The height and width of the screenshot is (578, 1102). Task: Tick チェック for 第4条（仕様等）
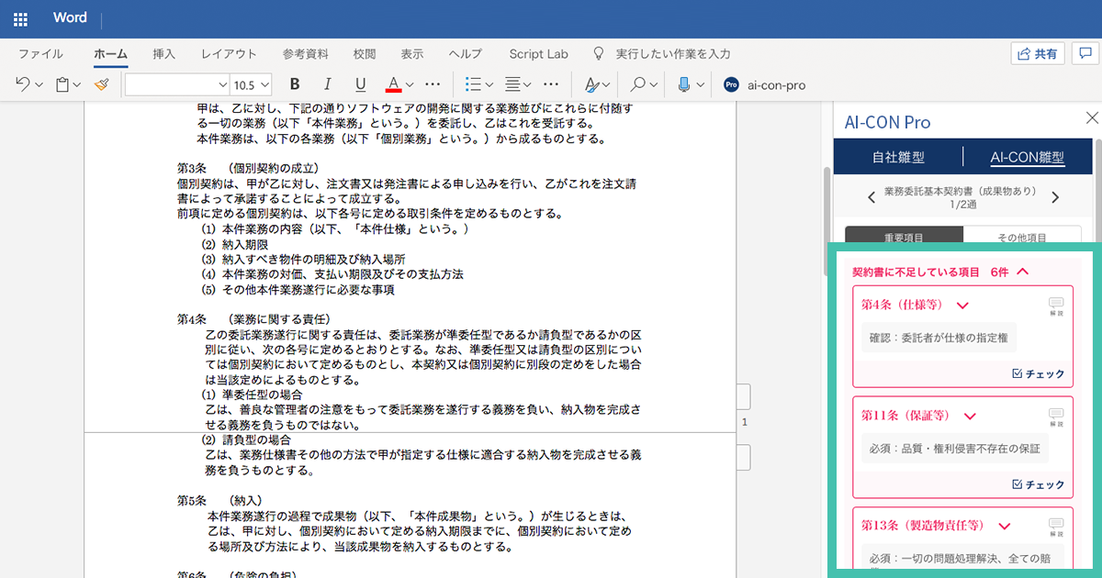click(1038, 373)
